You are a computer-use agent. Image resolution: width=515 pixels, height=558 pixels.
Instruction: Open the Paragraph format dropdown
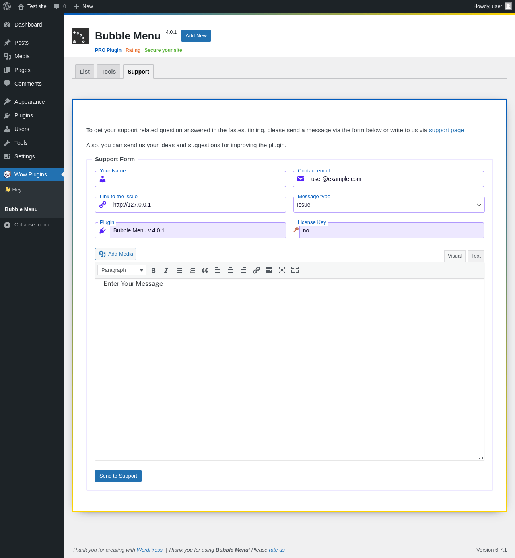[122, 270]
